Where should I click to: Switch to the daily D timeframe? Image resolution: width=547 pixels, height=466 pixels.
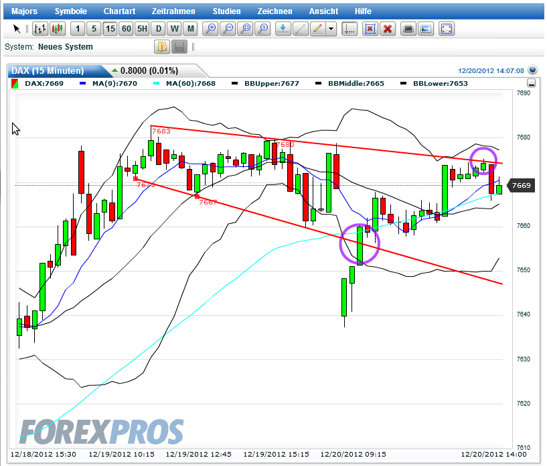(x=158, y=28)
